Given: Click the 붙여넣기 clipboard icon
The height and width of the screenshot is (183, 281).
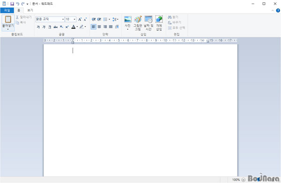Looking at the screenshot, I should point(8,19).
